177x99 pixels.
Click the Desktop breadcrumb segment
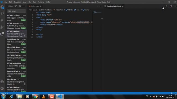(x=48, y=10)
